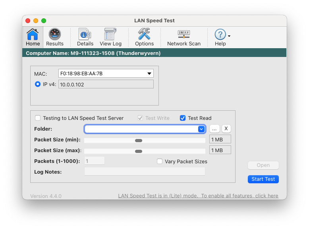Click the Lite mode enable features link
Viewport: 309px width, 229px height.
pos(198,196)
